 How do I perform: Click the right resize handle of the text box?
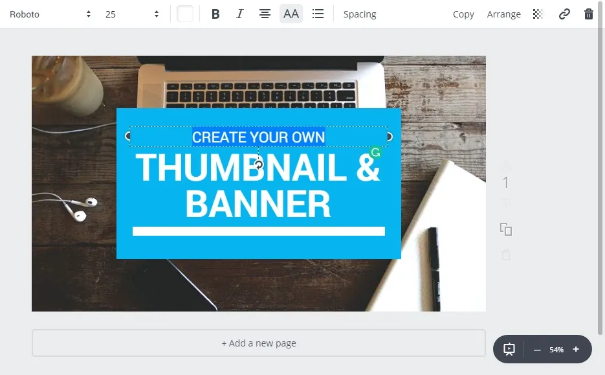[x=390, y=136]
